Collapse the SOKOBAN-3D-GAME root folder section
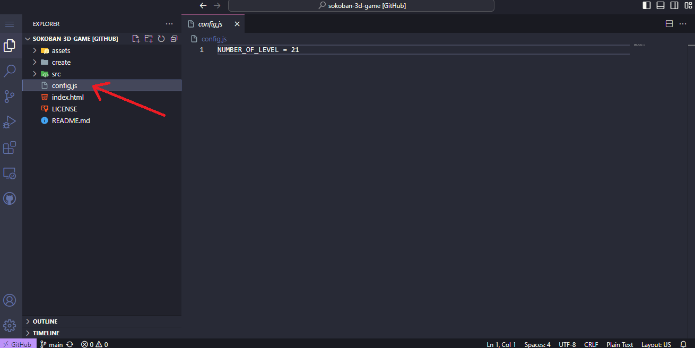This screenshot has width=695, height=348. (75, 39)
